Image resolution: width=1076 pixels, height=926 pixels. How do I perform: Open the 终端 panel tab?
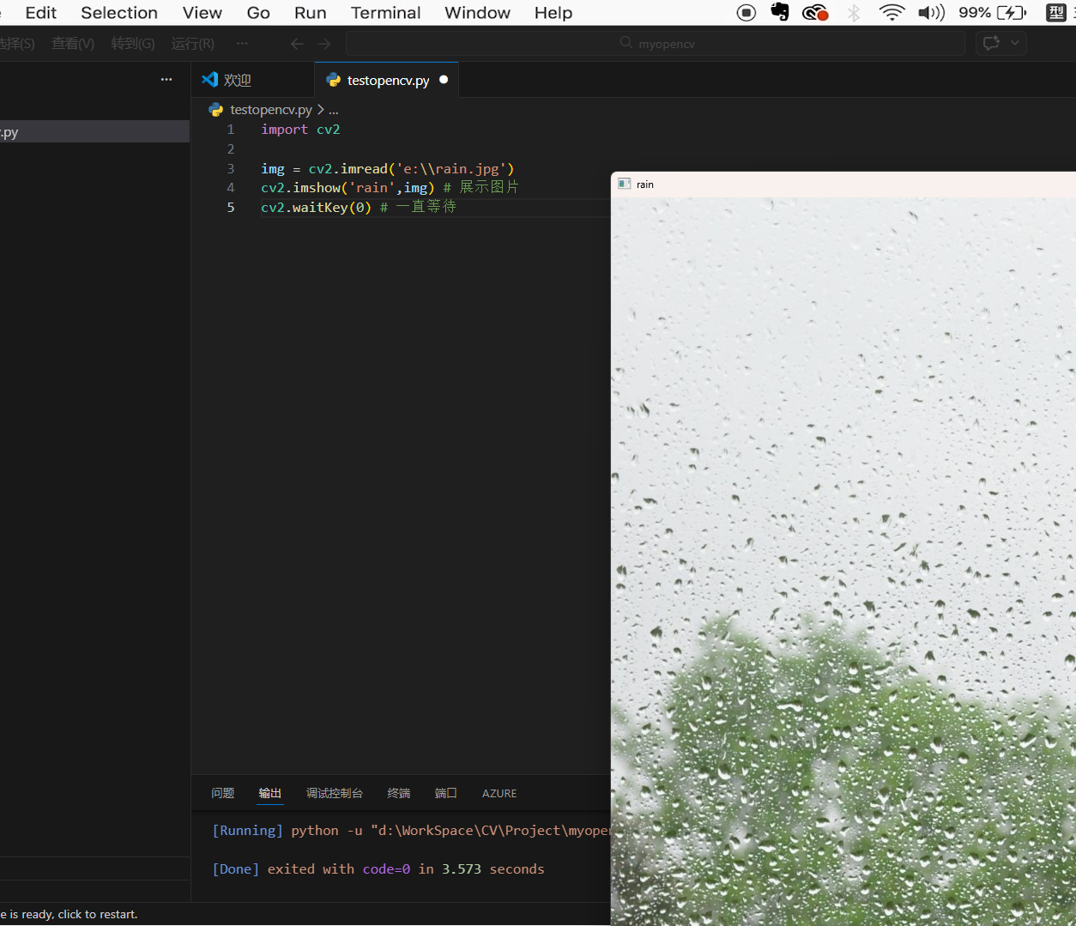pos(398,793)
